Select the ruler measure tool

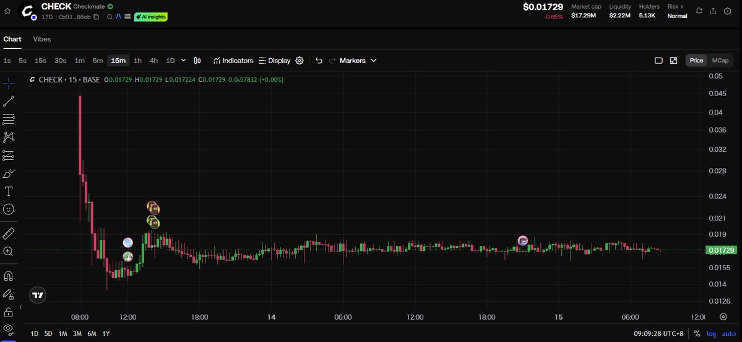[x=9, y=234]
